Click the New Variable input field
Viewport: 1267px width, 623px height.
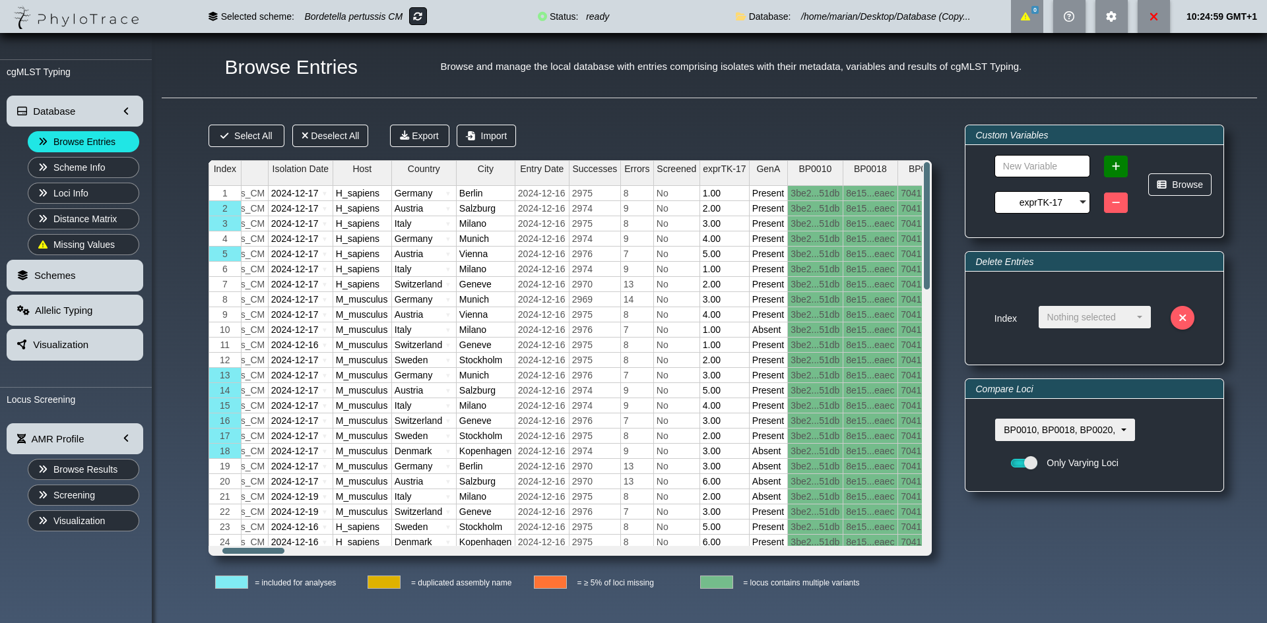pyautogui.click(x=1041, y=166)
